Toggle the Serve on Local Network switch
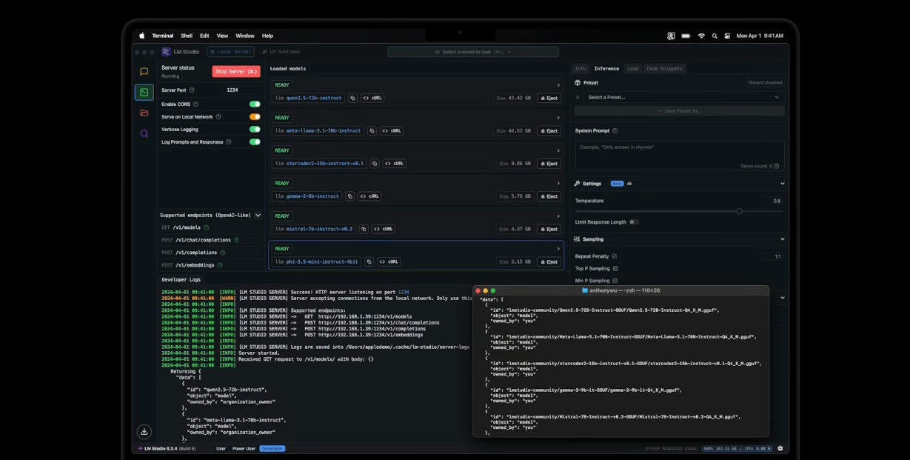Viewport: 910px width, 460px height. click(255, 117)
